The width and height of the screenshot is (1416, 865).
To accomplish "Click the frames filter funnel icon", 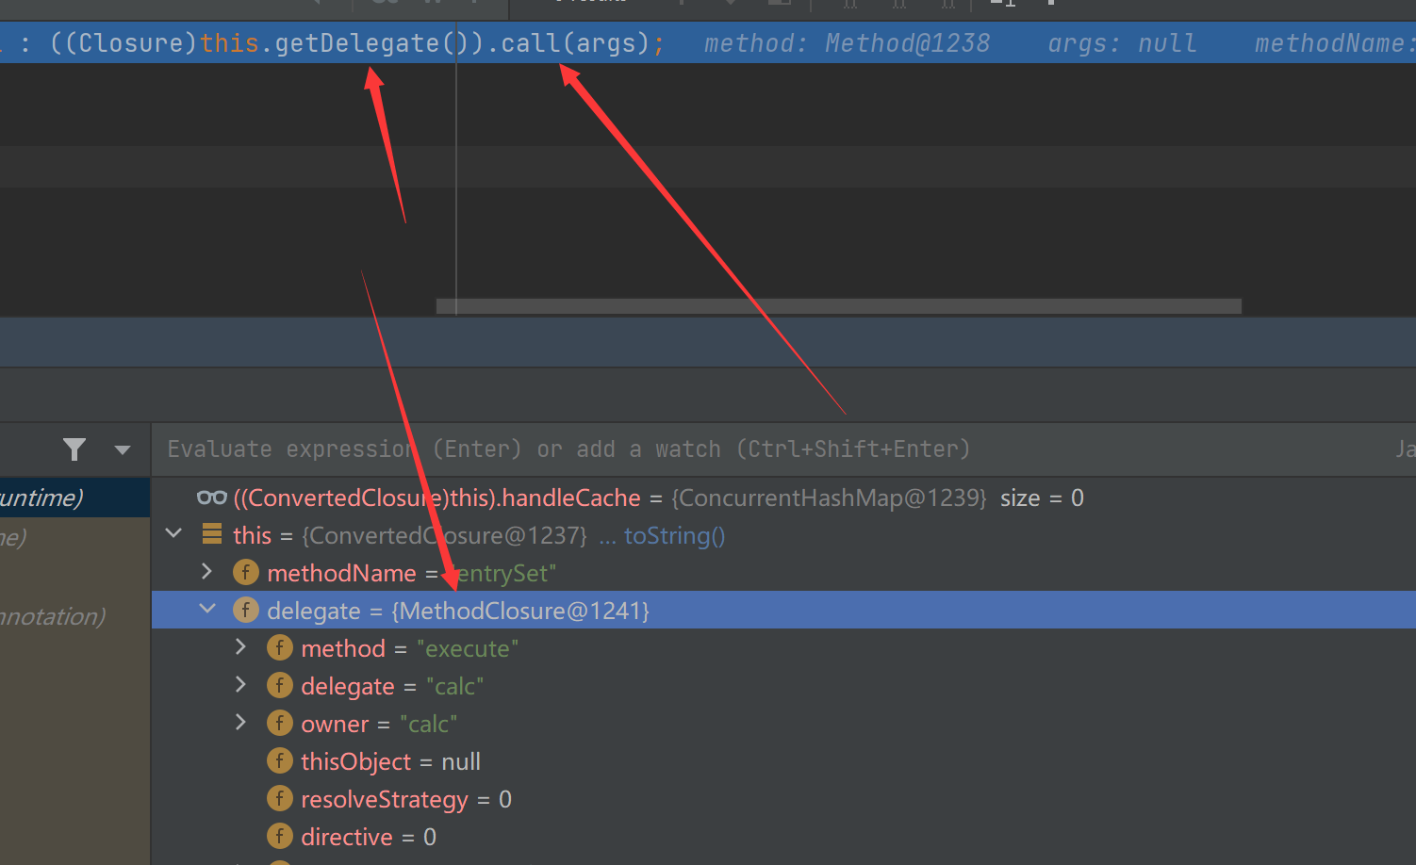I will [74, 449].
